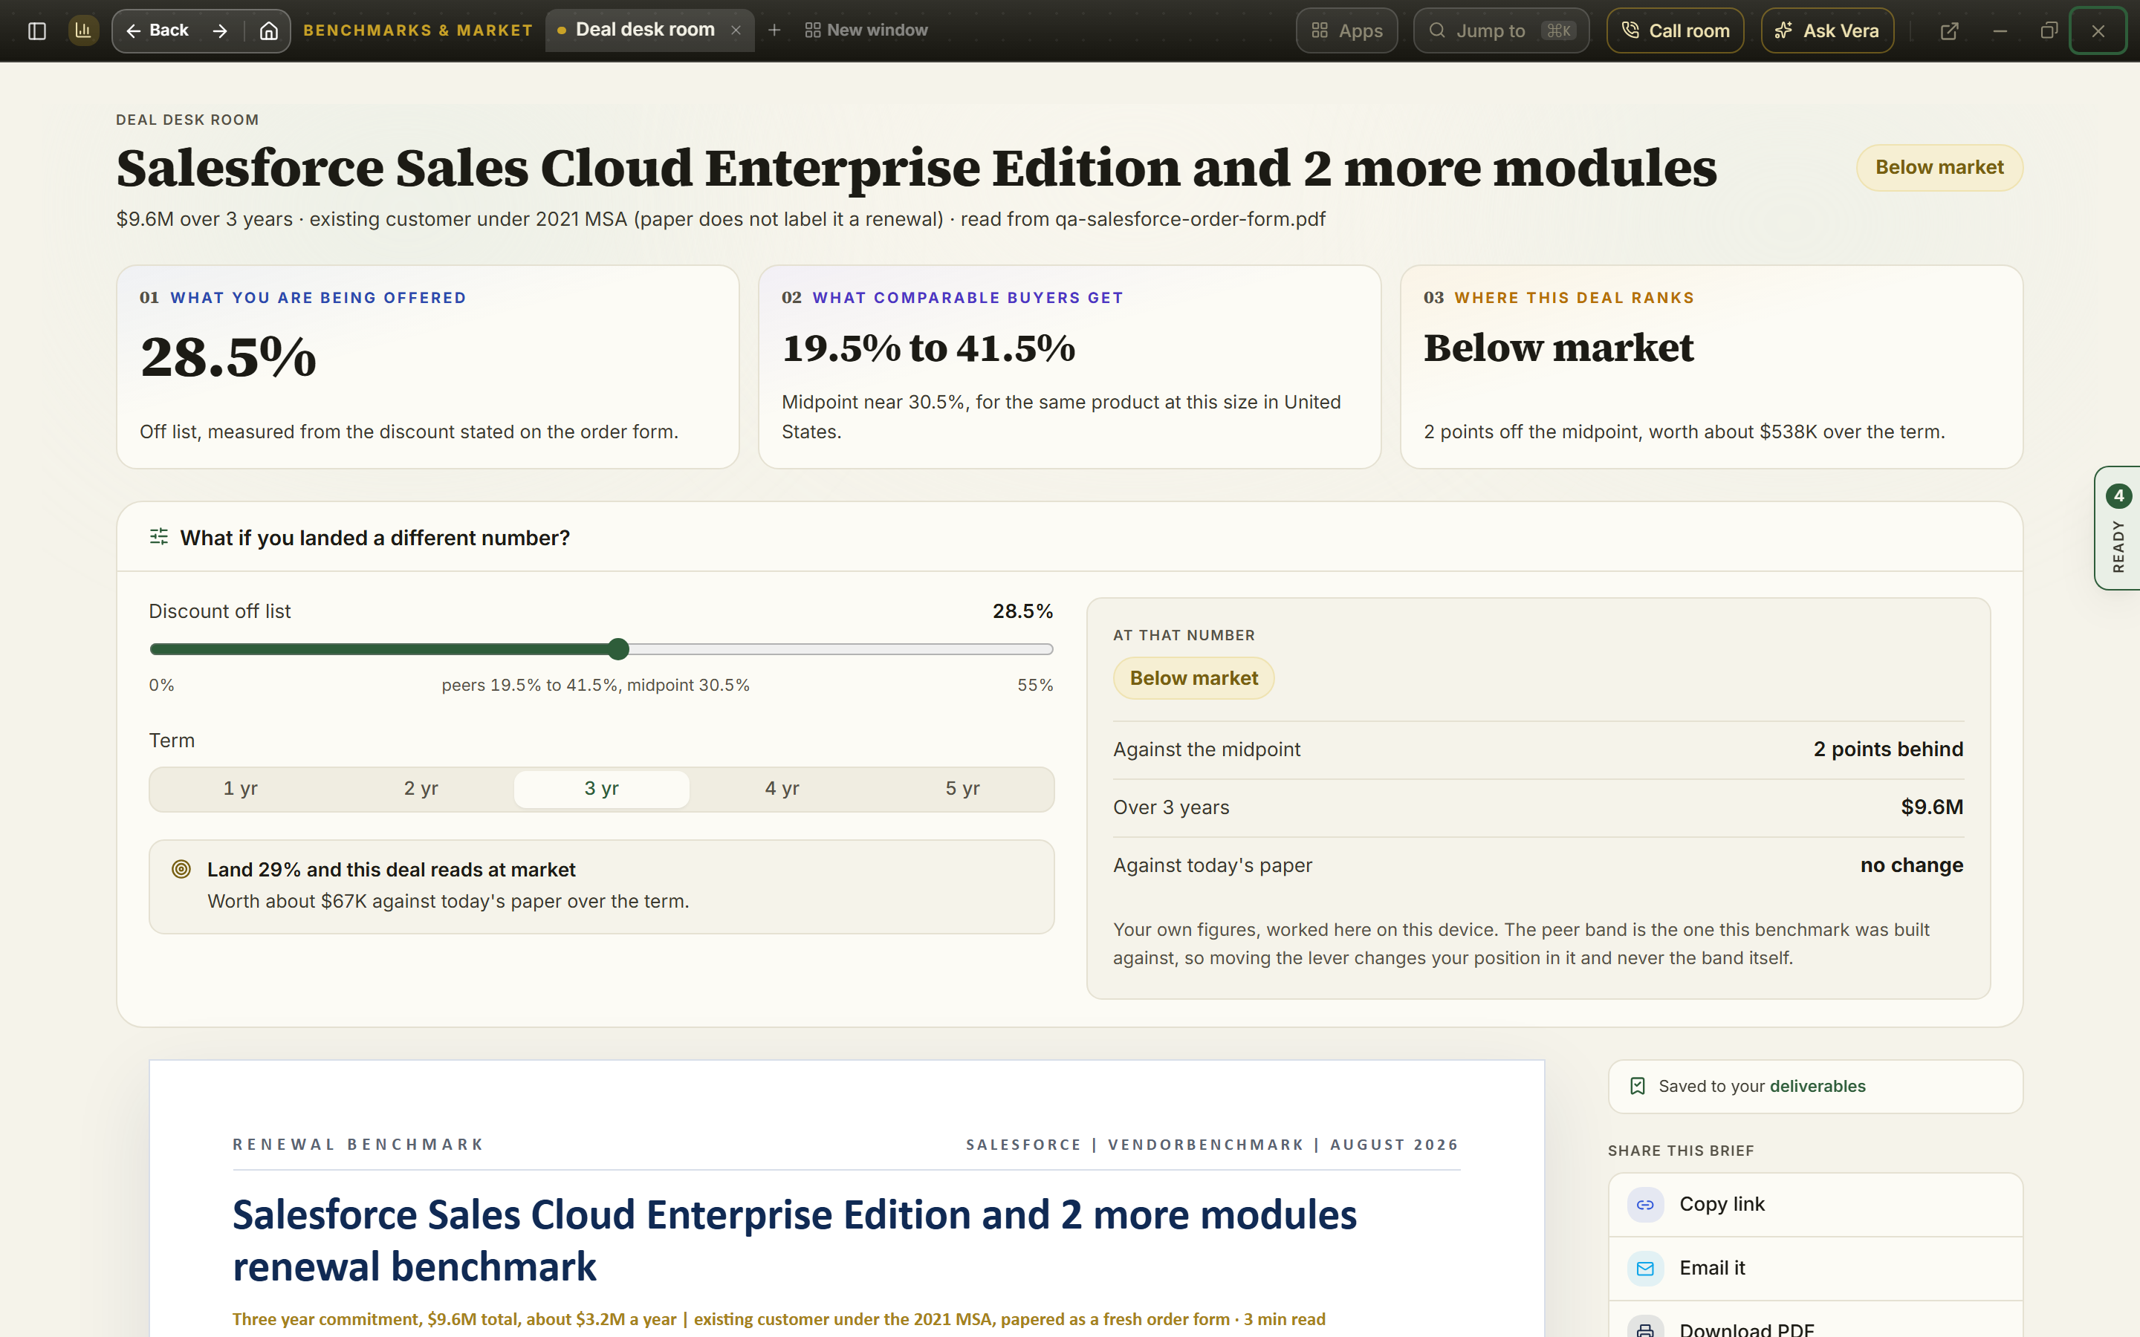The height and width of the screenshot is (1337, 2140).
Task: Open the window in a pop-out
Action: [1949, 31]
